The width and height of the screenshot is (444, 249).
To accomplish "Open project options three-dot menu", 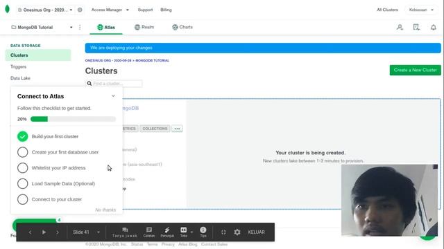I will (x=80, y=28).
